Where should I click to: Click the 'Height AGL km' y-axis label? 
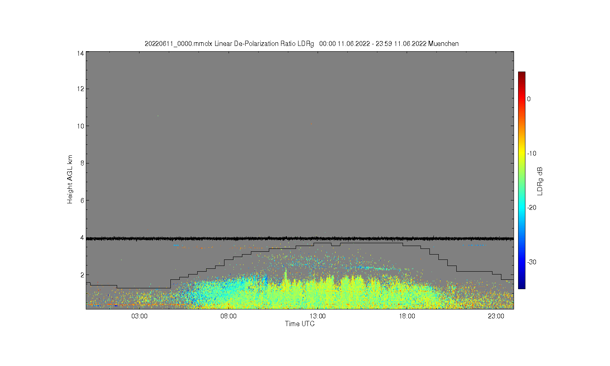pyautogui.click(x=70, y=180)
